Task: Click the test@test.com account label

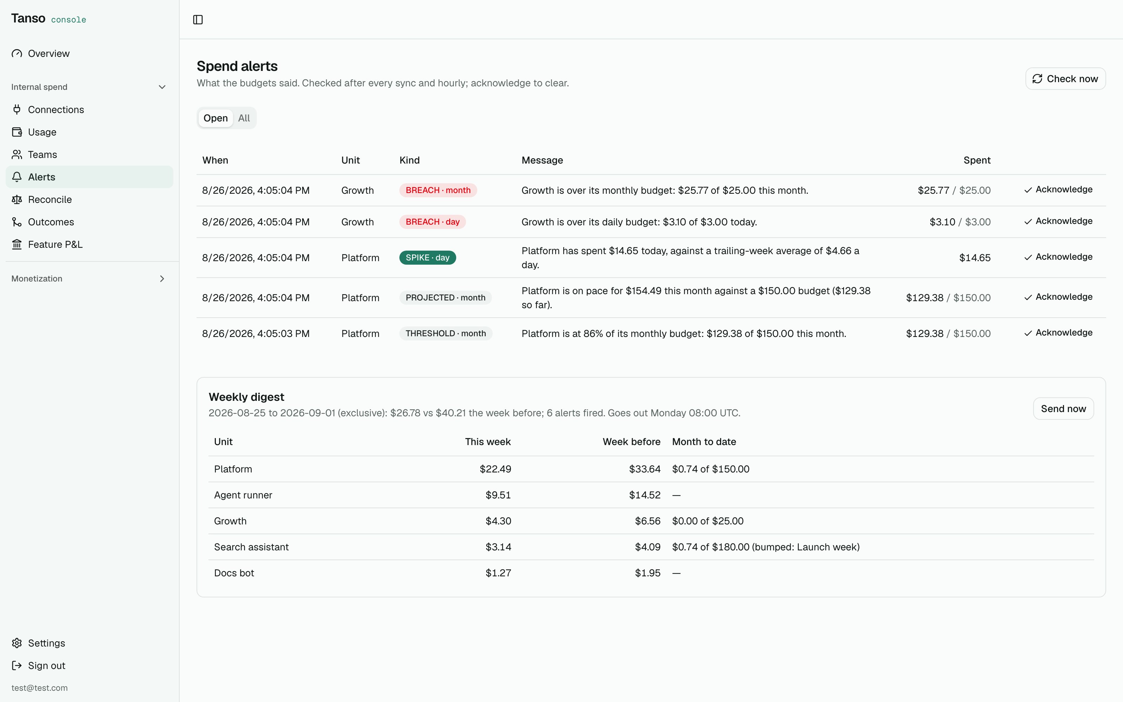Action: click(39, 688)
